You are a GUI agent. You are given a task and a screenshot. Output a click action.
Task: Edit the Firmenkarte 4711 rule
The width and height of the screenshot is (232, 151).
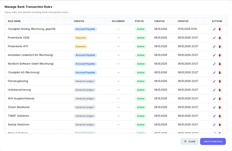(214, 47)
